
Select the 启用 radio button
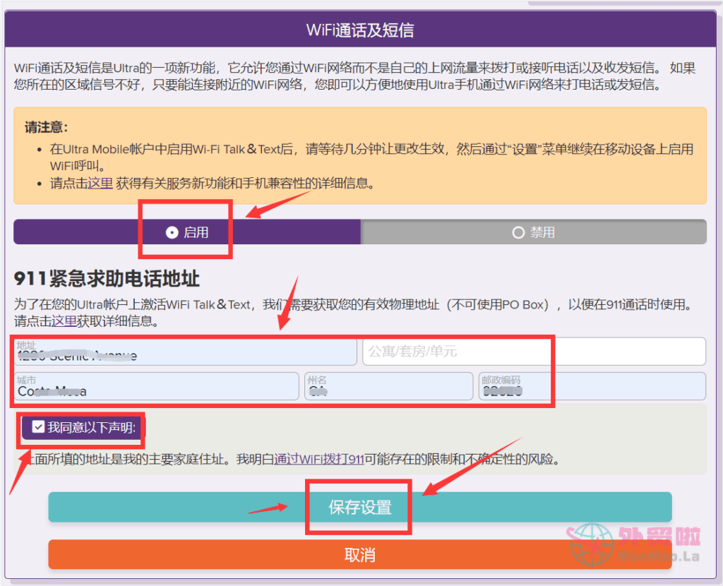[x=172, y=232]
